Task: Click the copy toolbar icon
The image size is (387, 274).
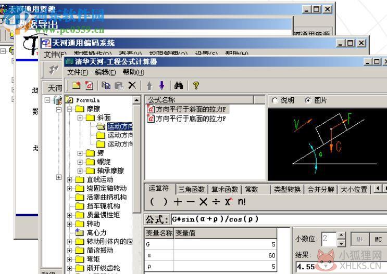Action: (x=106, y=85)
